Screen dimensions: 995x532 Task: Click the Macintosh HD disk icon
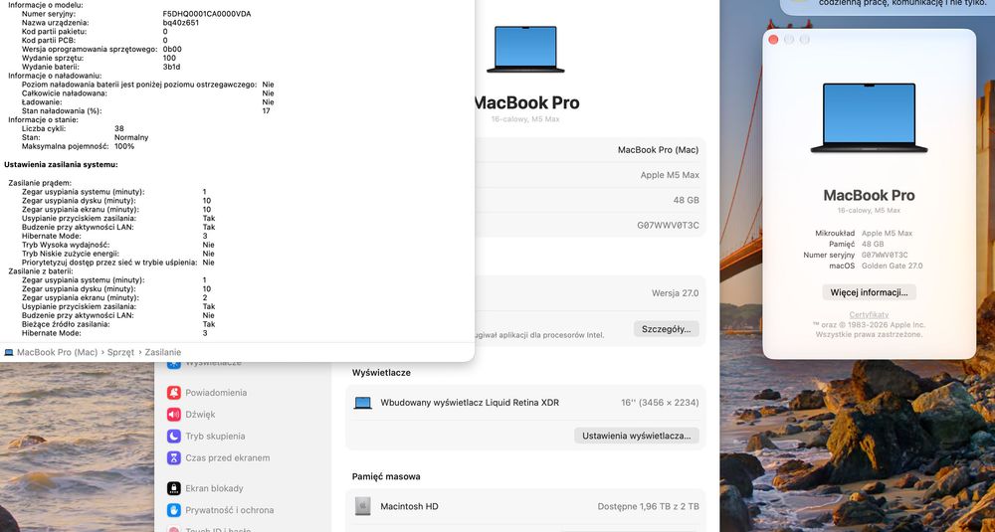(363, 506)
